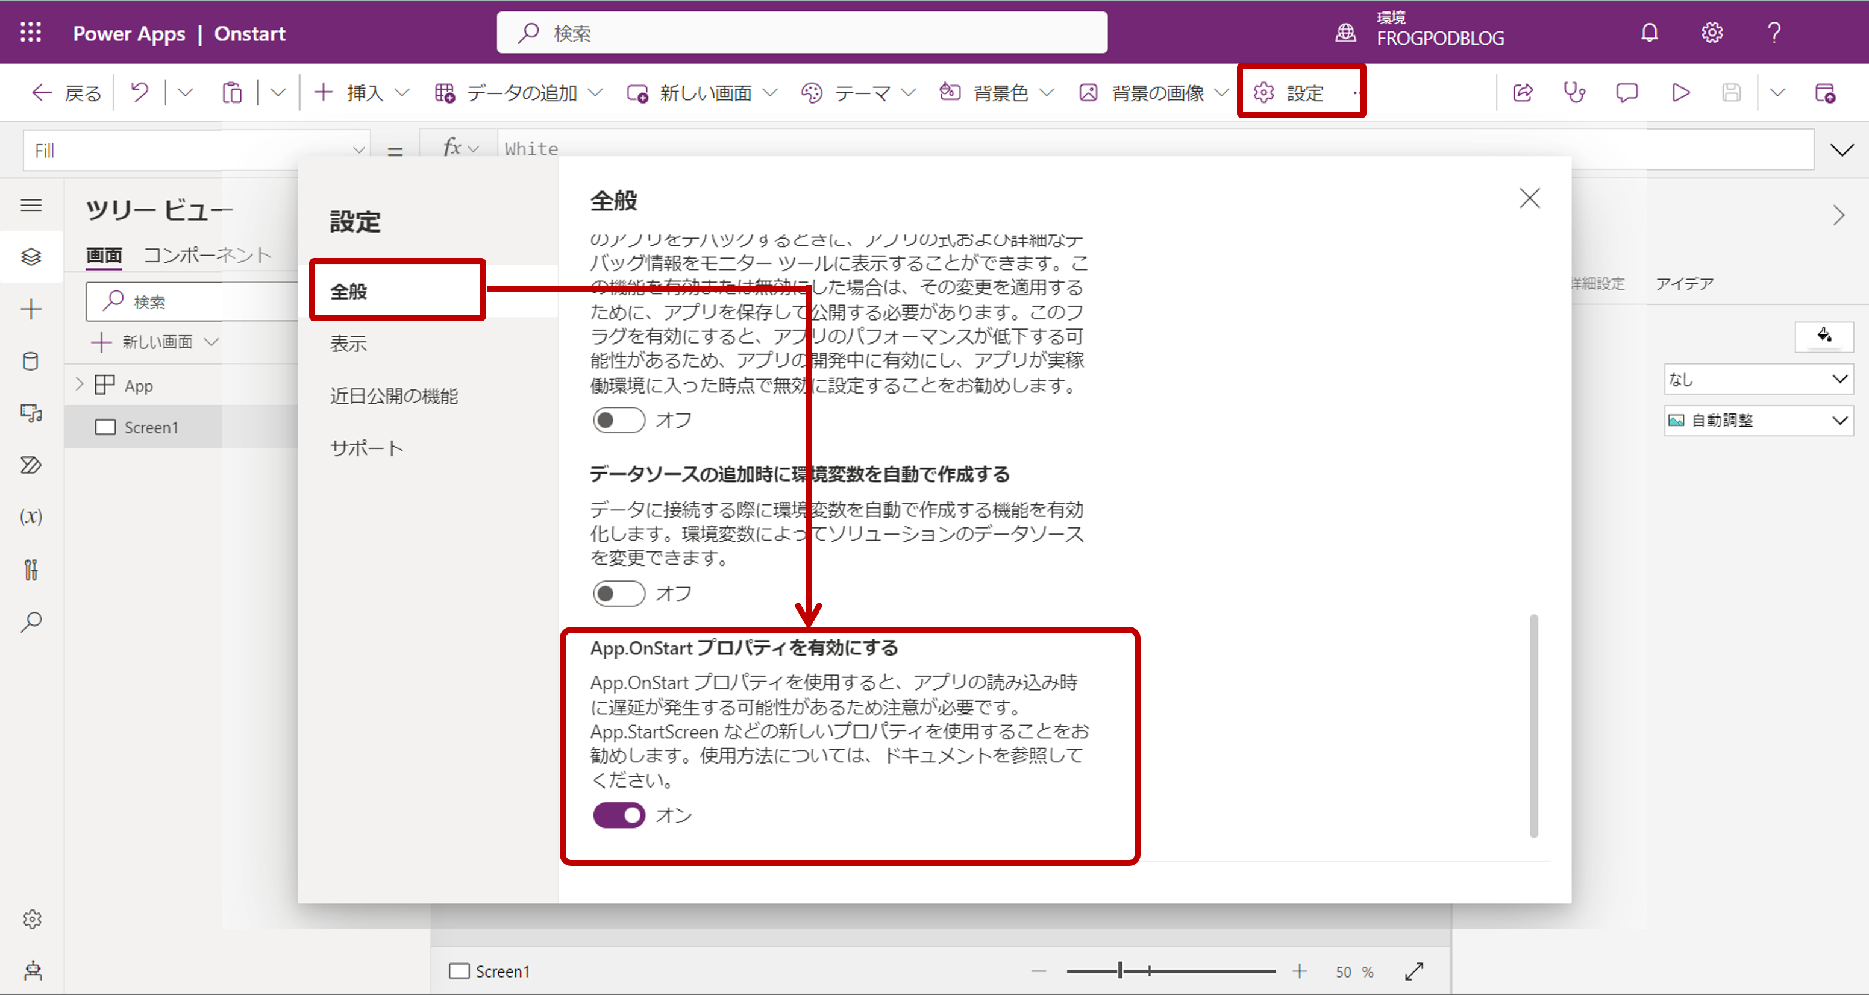
Task: Click the notifications bell icon
Action: (x=1649, y=33)
